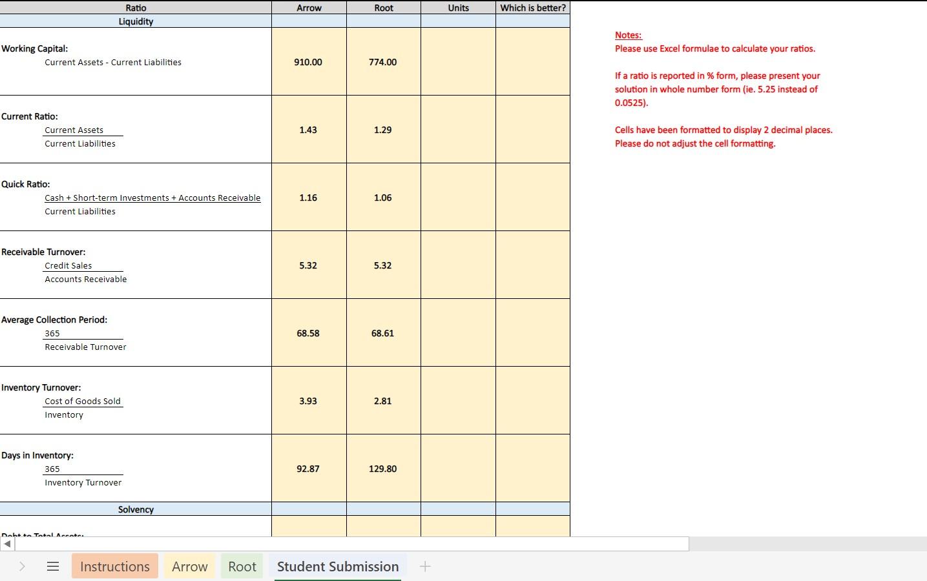Open the Arrow sheet tab
927x581 pixels.
pyautogui.click(x=189, y=566)
